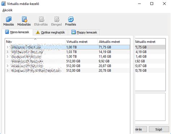Switch to the Optikai meghajtók tab
The image size is (171, 134).
50,33
